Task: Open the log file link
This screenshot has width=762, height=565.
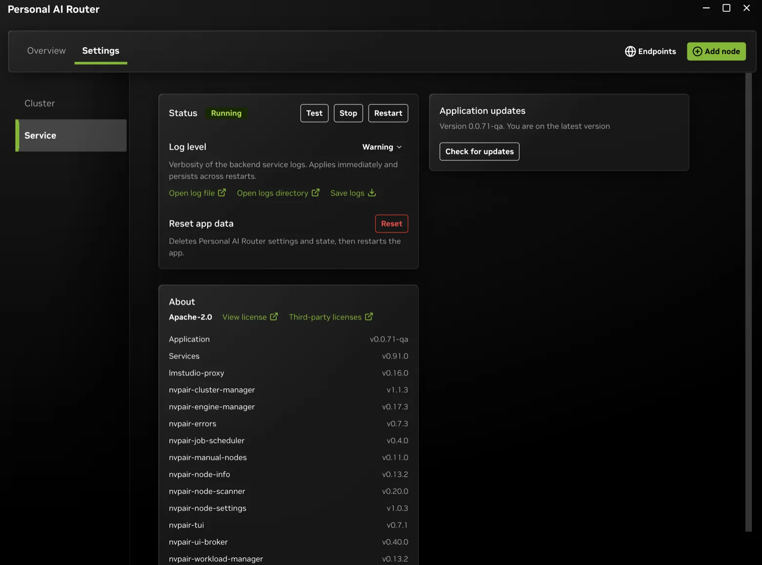Action: tap(197, 193)
